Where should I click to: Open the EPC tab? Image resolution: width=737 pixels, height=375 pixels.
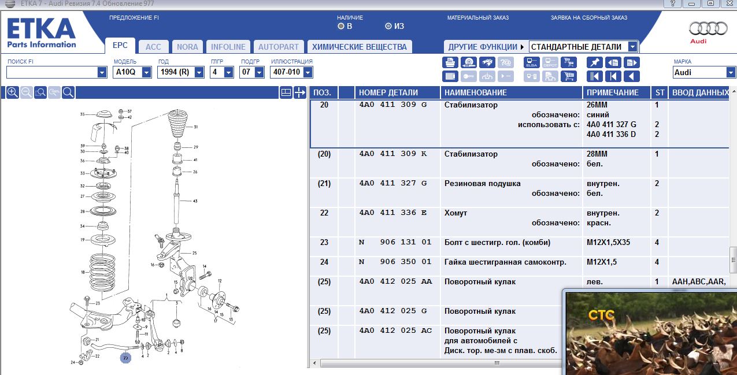(120, 46)
